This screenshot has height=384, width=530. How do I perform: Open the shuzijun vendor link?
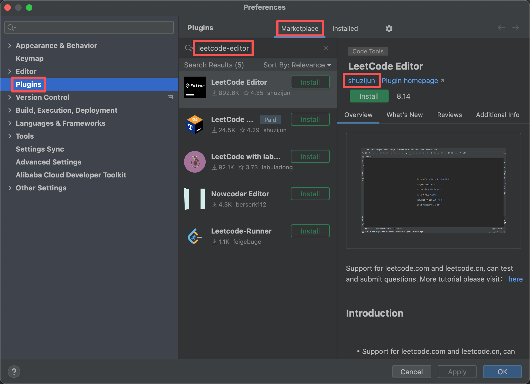pos(361,80)
